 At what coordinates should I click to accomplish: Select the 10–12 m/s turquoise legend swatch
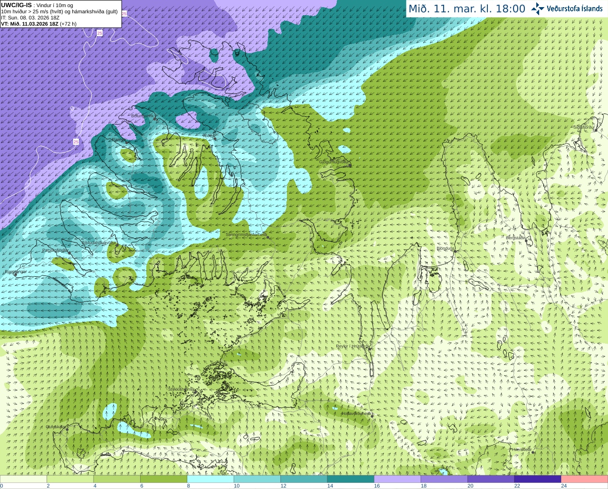257,479
